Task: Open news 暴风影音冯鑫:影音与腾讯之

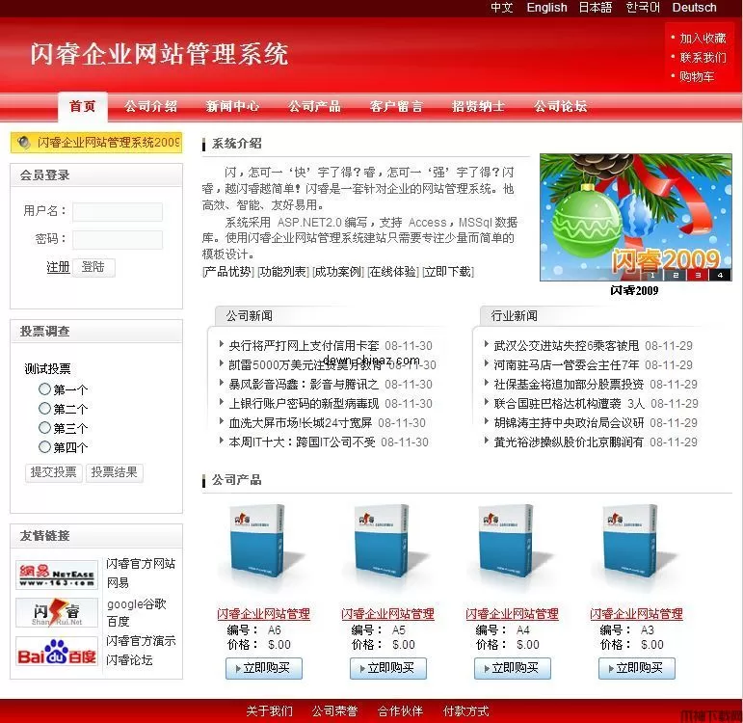Action: 304,384
